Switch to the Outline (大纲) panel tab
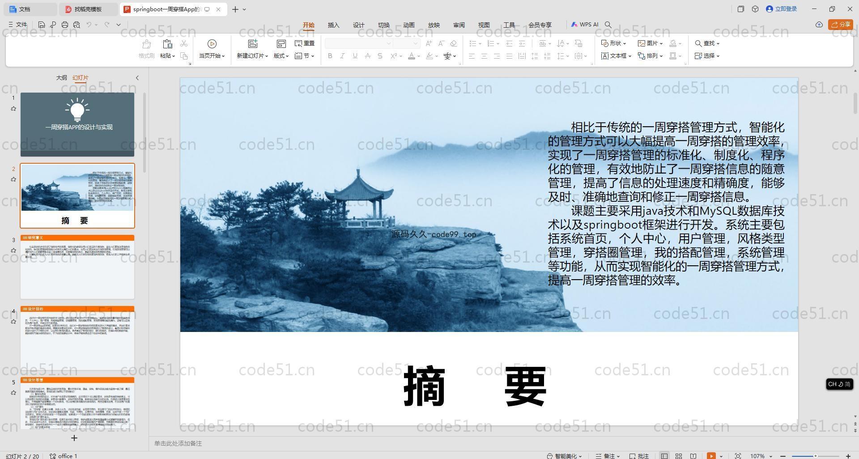Viewport: 859px width, 459px height. pos(61,78)
